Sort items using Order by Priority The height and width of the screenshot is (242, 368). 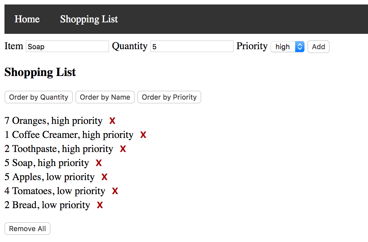[x=169, y=97]
